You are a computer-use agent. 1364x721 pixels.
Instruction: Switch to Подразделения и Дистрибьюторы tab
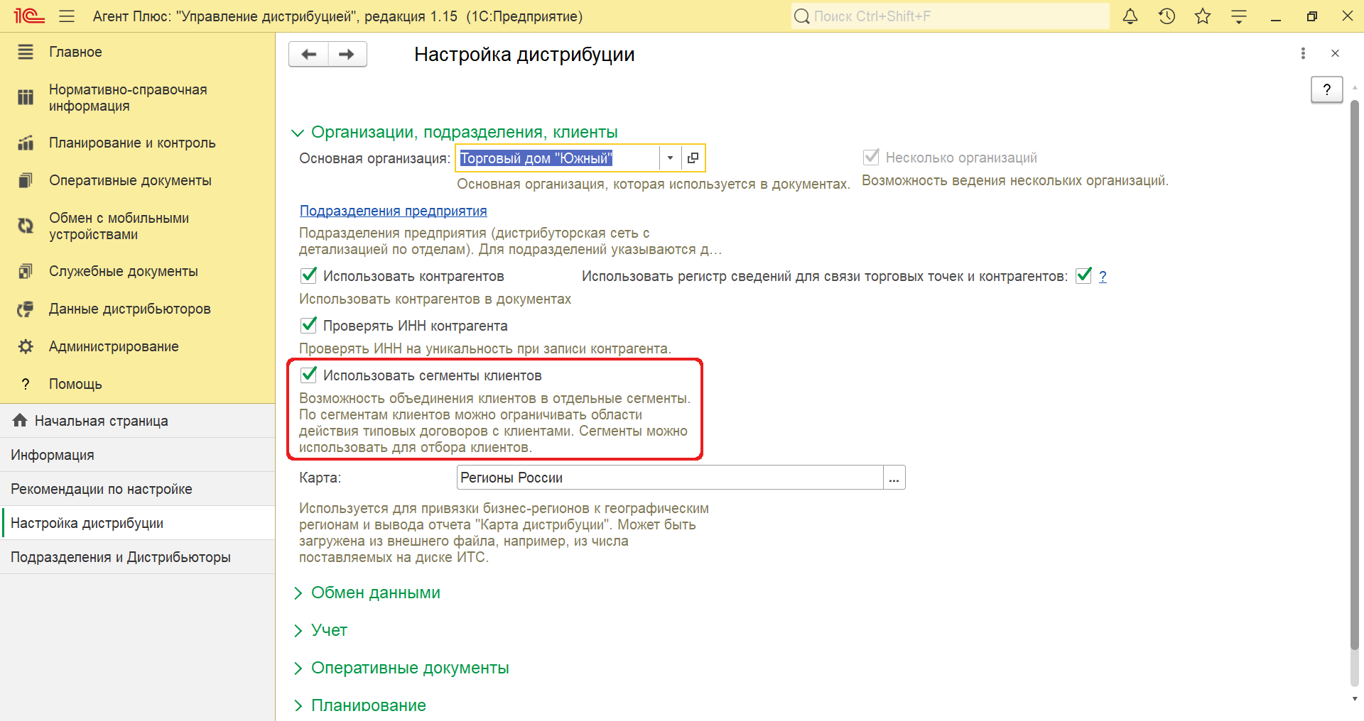click(138, 557)
